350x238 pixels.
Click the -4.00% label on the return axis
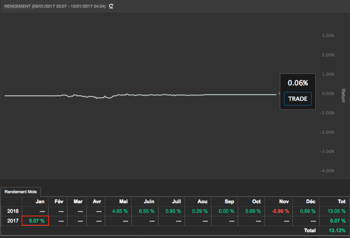[327, 171]
